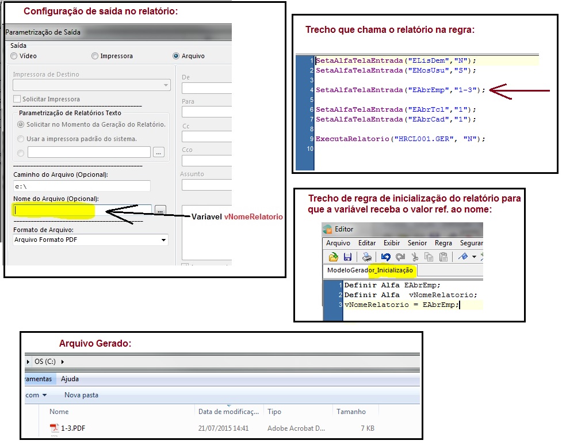Select the Impressora output radio button
Image resolution: width=566 pixels, height=448 pixels.
click(95, 56)
